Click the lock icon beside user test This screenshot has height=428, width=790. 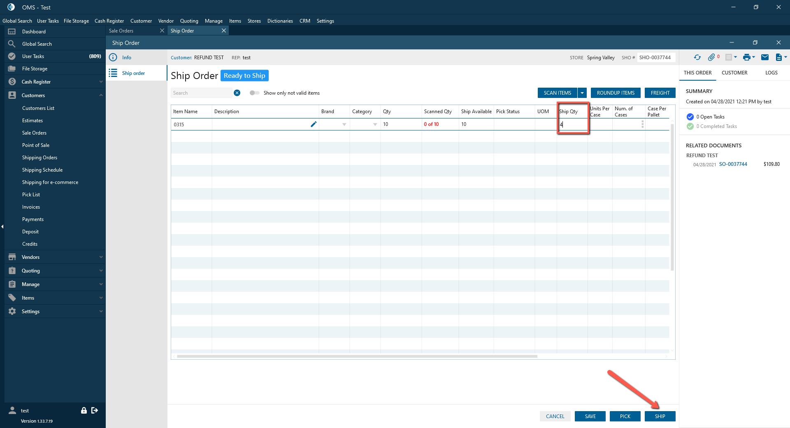(84, 410)
